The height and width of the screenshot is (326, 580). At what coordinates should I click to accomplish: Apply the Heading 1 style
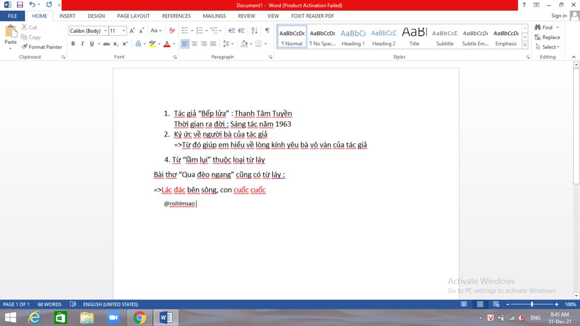tap(353, 37)
